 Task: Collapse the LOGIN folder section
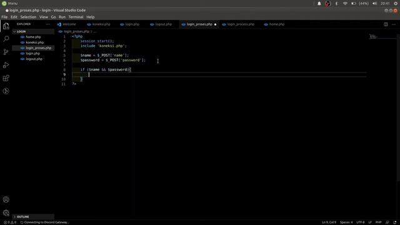tap(33, 31)
